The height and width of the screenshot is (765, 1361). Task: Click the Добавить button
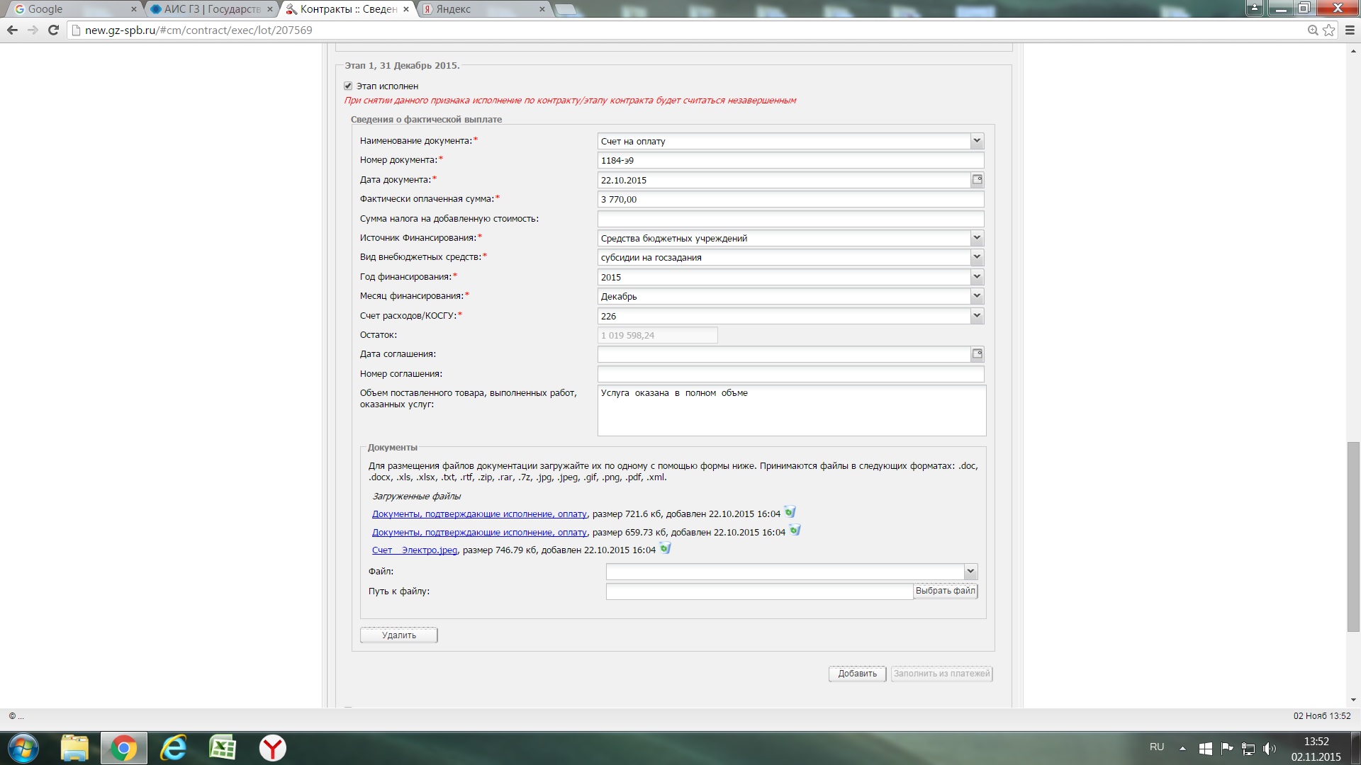[x=857, y=674]
